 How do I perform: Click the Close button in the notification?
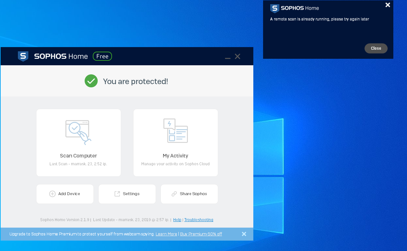click(x=376, y=48)
